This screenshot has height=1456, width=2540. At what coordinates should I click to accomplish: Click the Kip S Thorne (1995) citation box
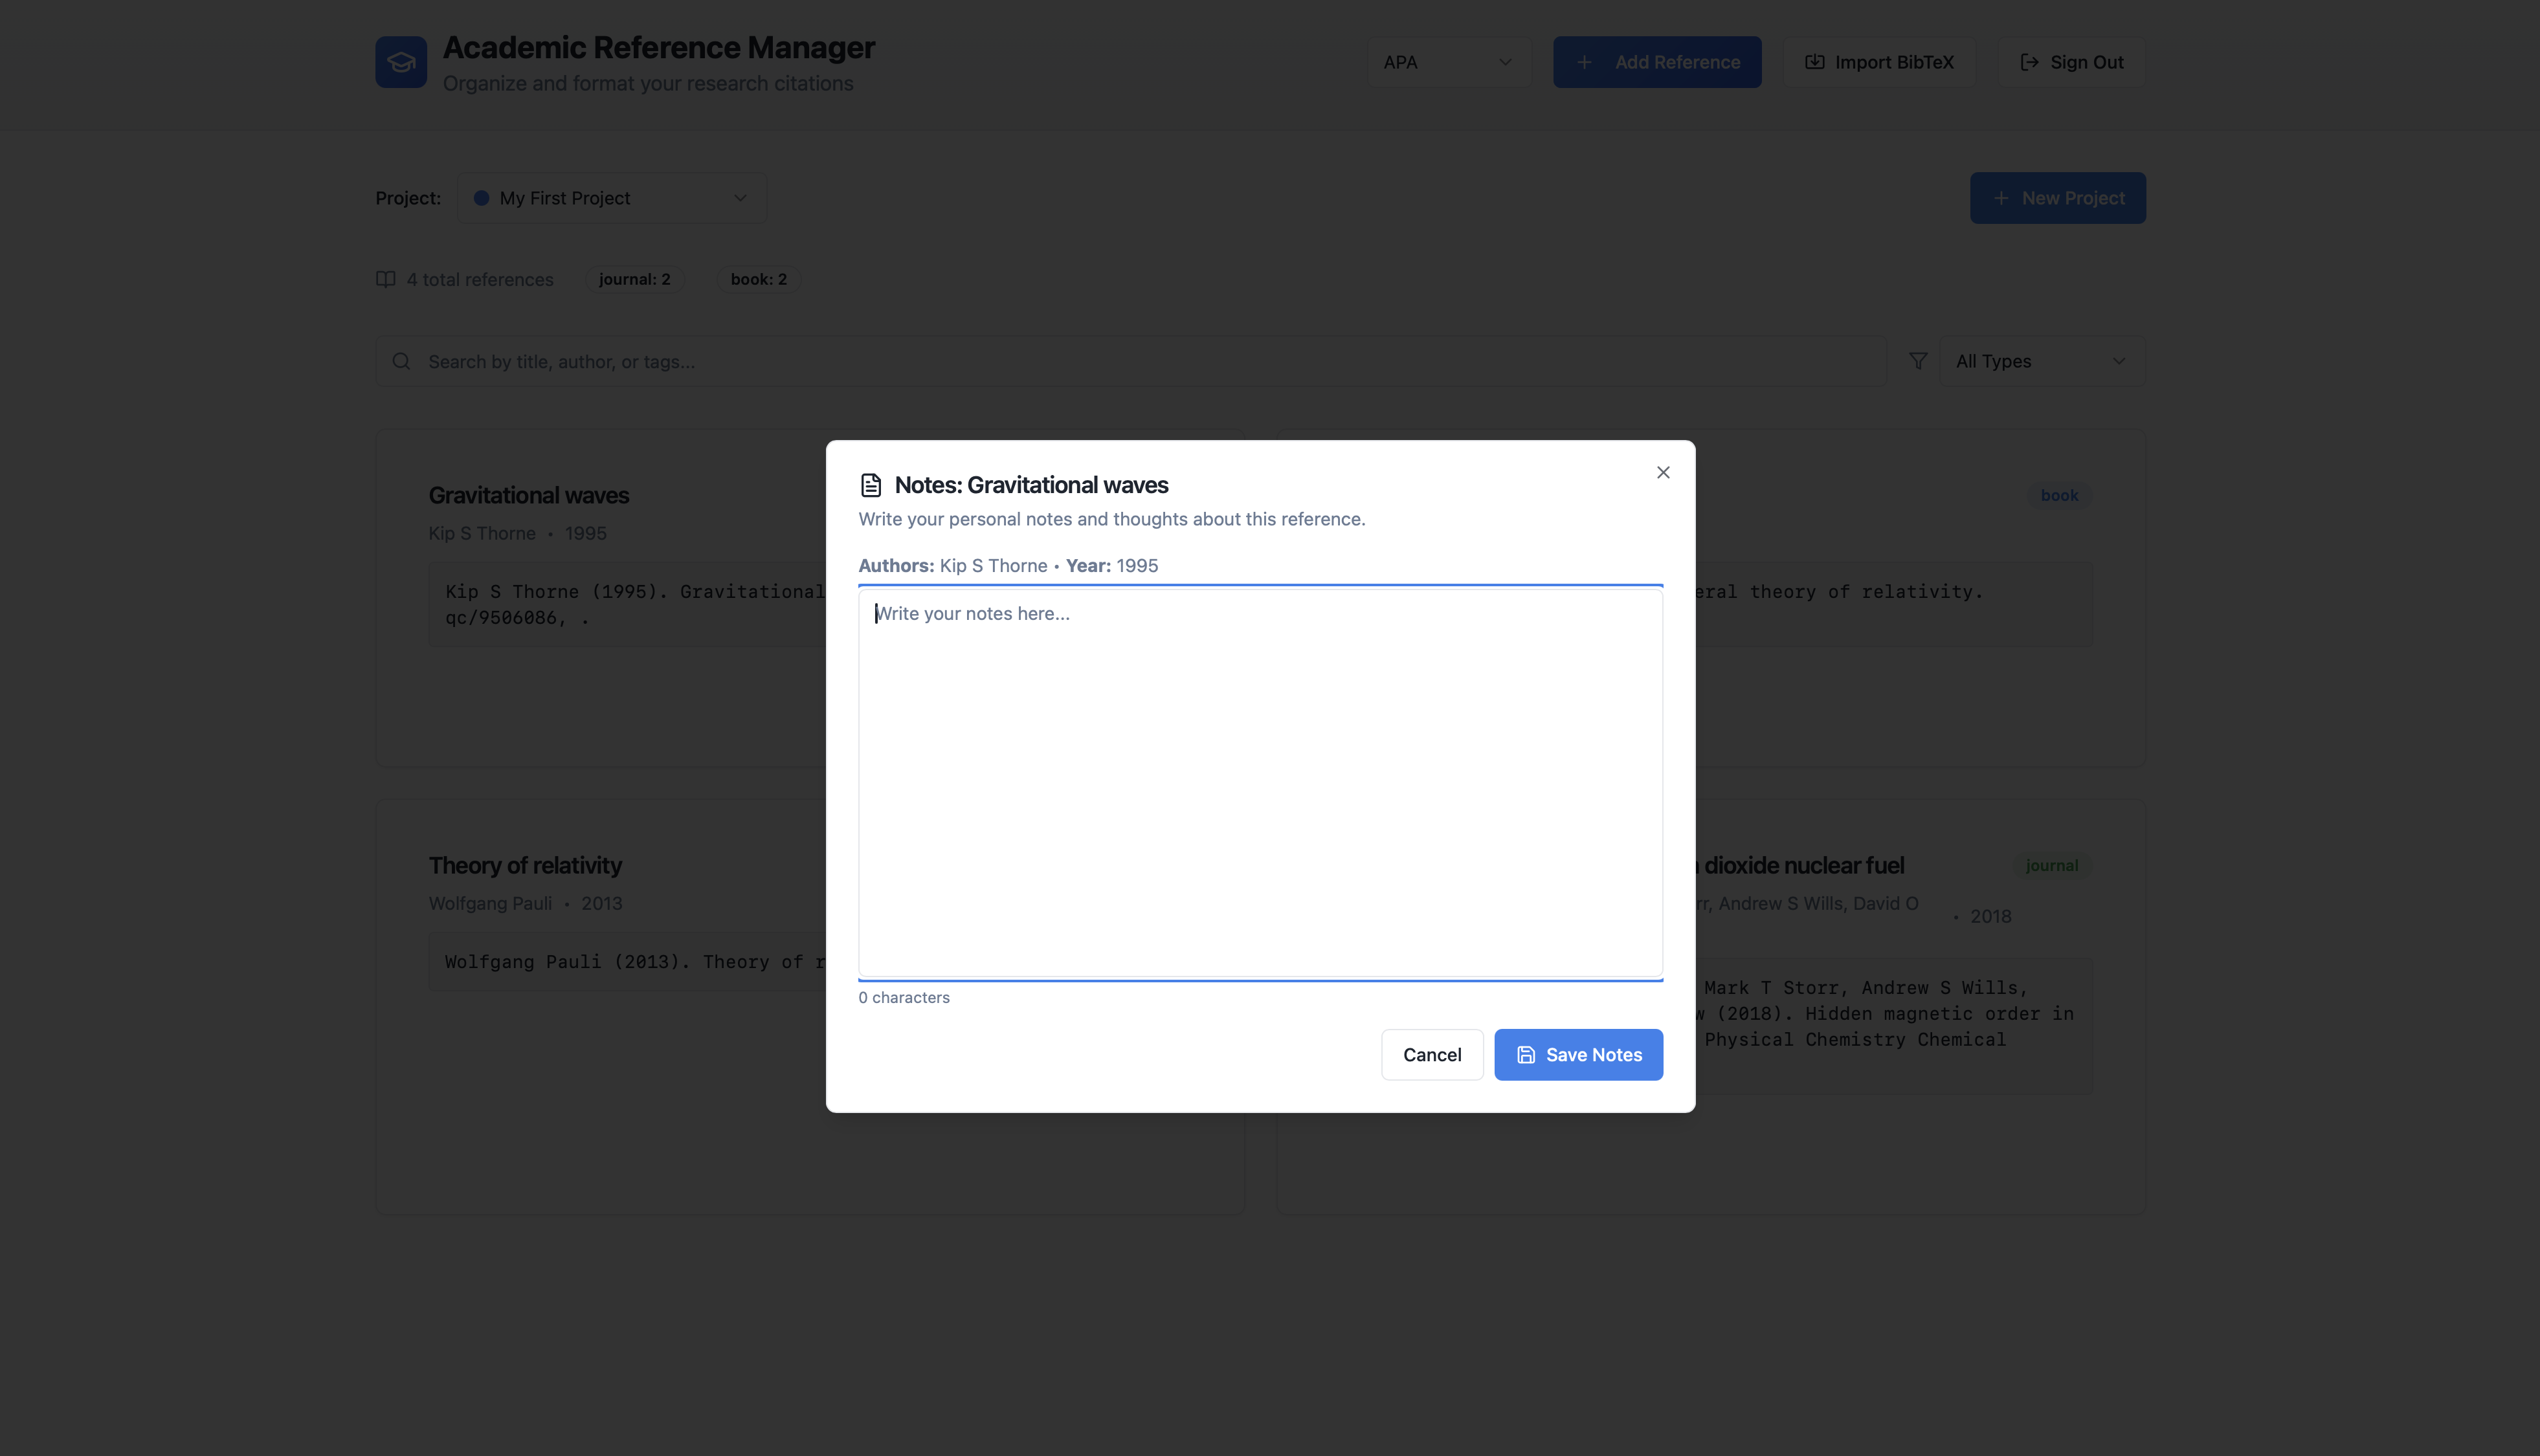point(628,604)
